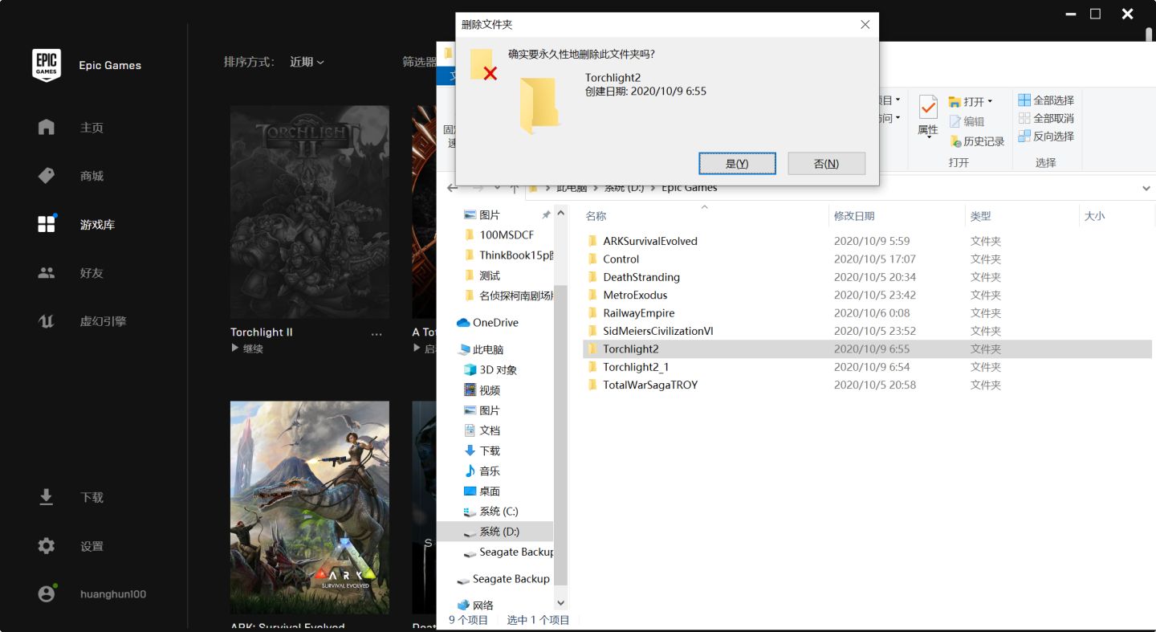Select the 游戏库 library grid icon
The width and height of the screenshot is (1156, 632).
click(47, 224)
